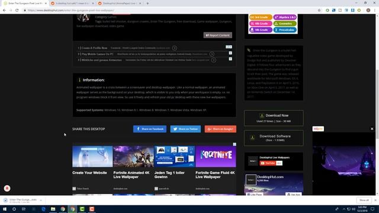Click the Report Content button
The image size is (379, 213).
pos(218,35)
